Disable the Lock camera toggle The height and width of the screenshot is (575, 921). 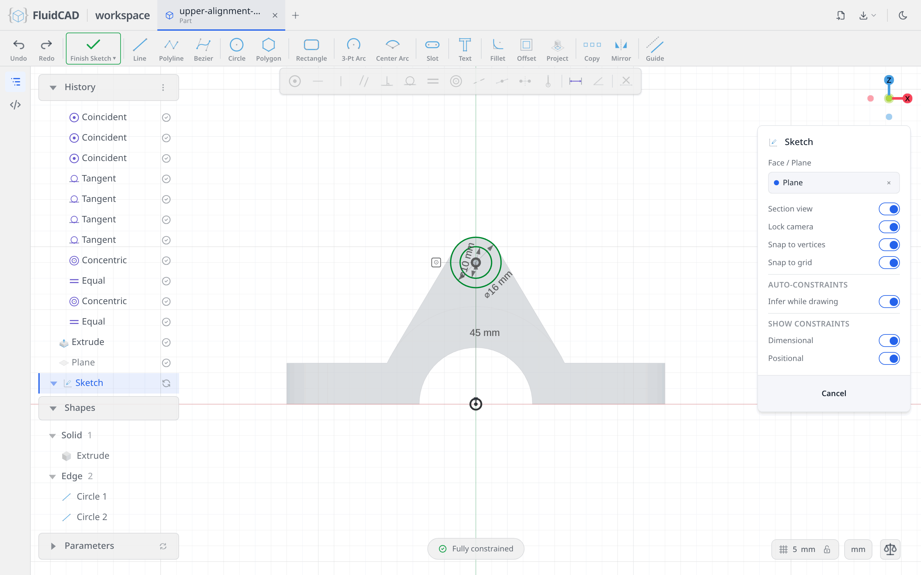889,227
